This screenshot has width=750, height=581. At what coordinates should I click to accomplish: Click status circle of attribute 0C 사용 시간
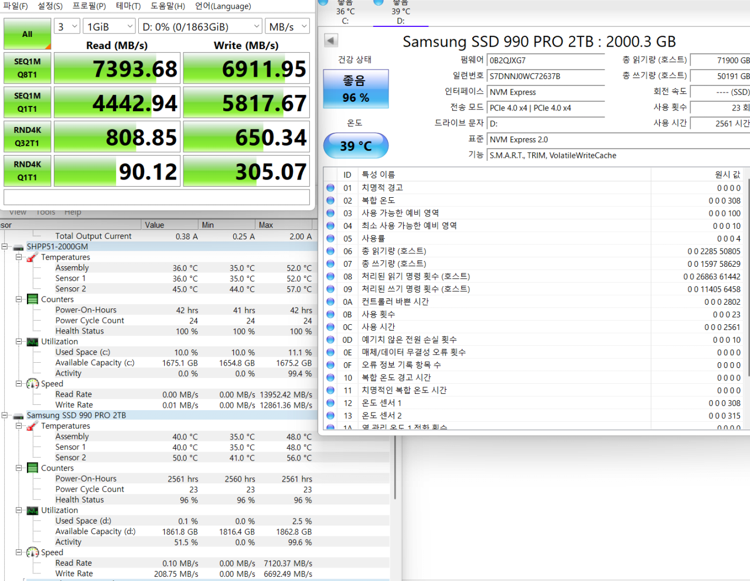pyautogui.click(x=330, y=327)
